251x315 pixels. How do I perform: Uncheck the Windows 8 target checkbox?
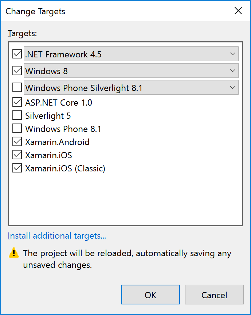[17, 71]
